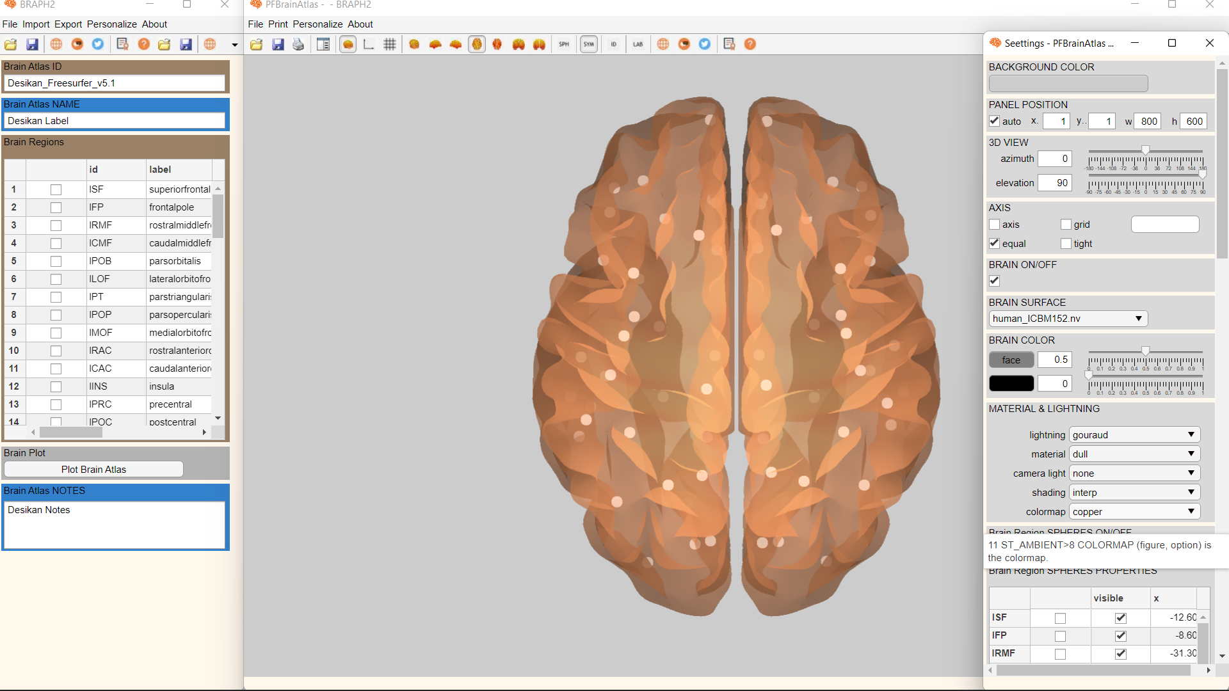Click the black edge color swatch
Viewport: 1229px width, 691px height.
(x=1011, y=384)
